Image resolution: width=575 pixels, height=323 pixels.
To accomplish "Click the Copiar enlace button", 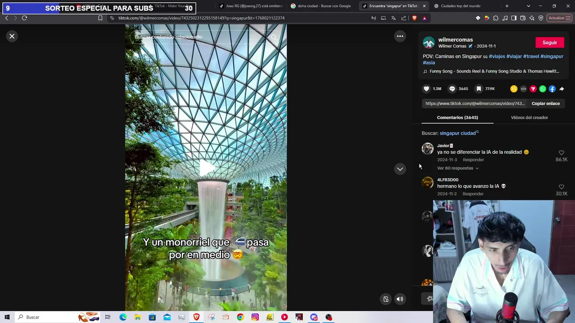I will [x=546, y=104].
